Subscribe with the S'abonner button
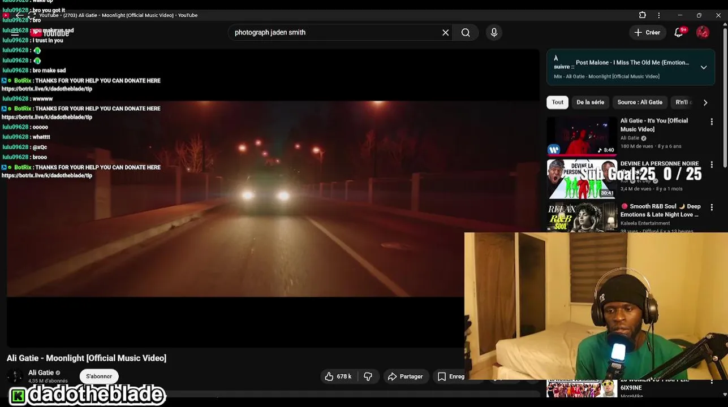 [x=99, y=376]
